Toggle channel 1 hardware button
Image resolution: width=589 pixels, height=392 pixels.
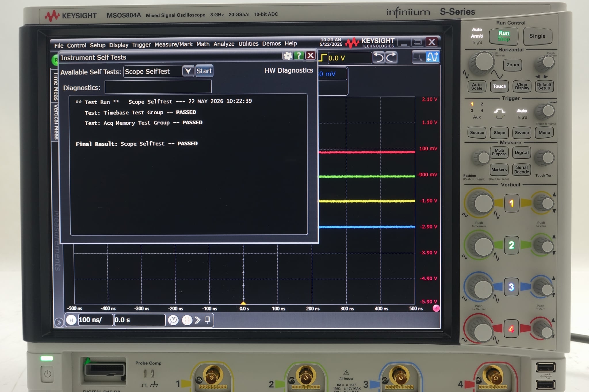[511, 203]
